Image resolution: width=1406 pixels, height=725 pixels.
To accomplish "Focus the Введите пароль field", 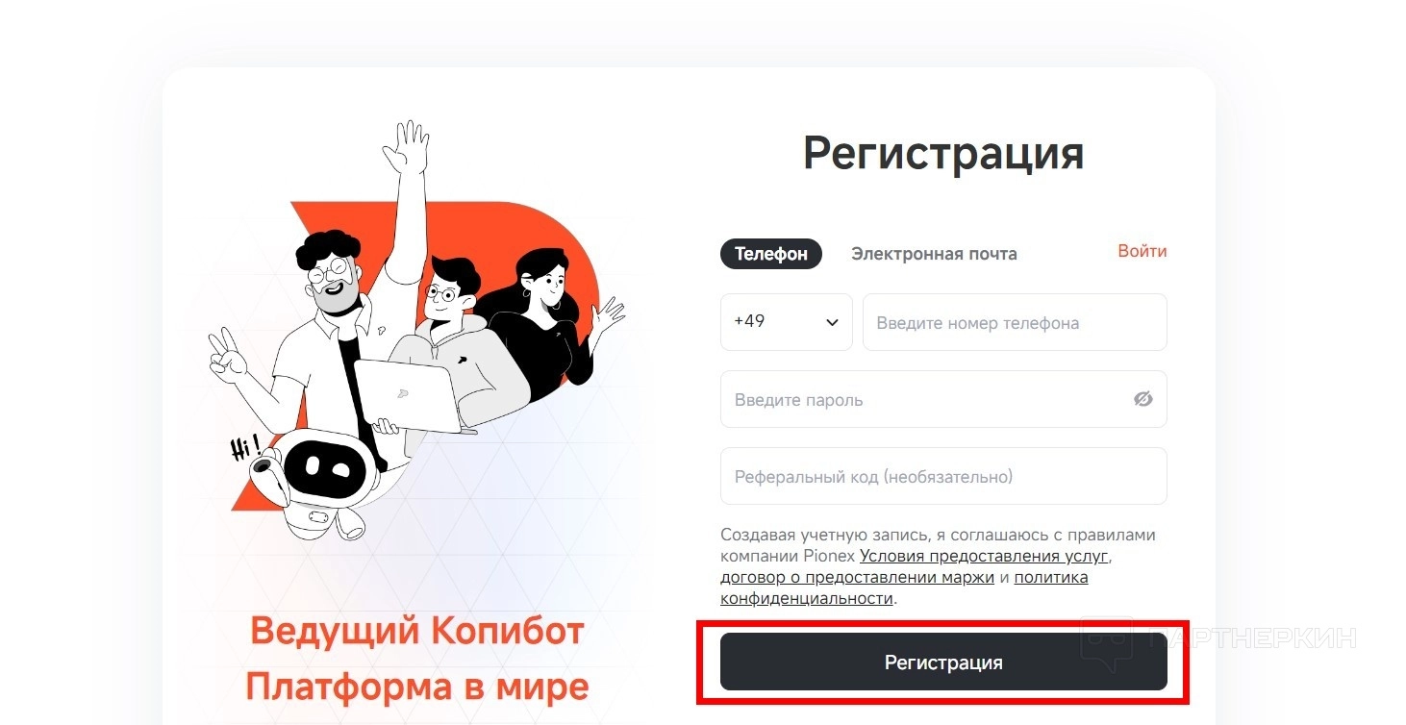I will pyautogui.click(x=943, y=399).
